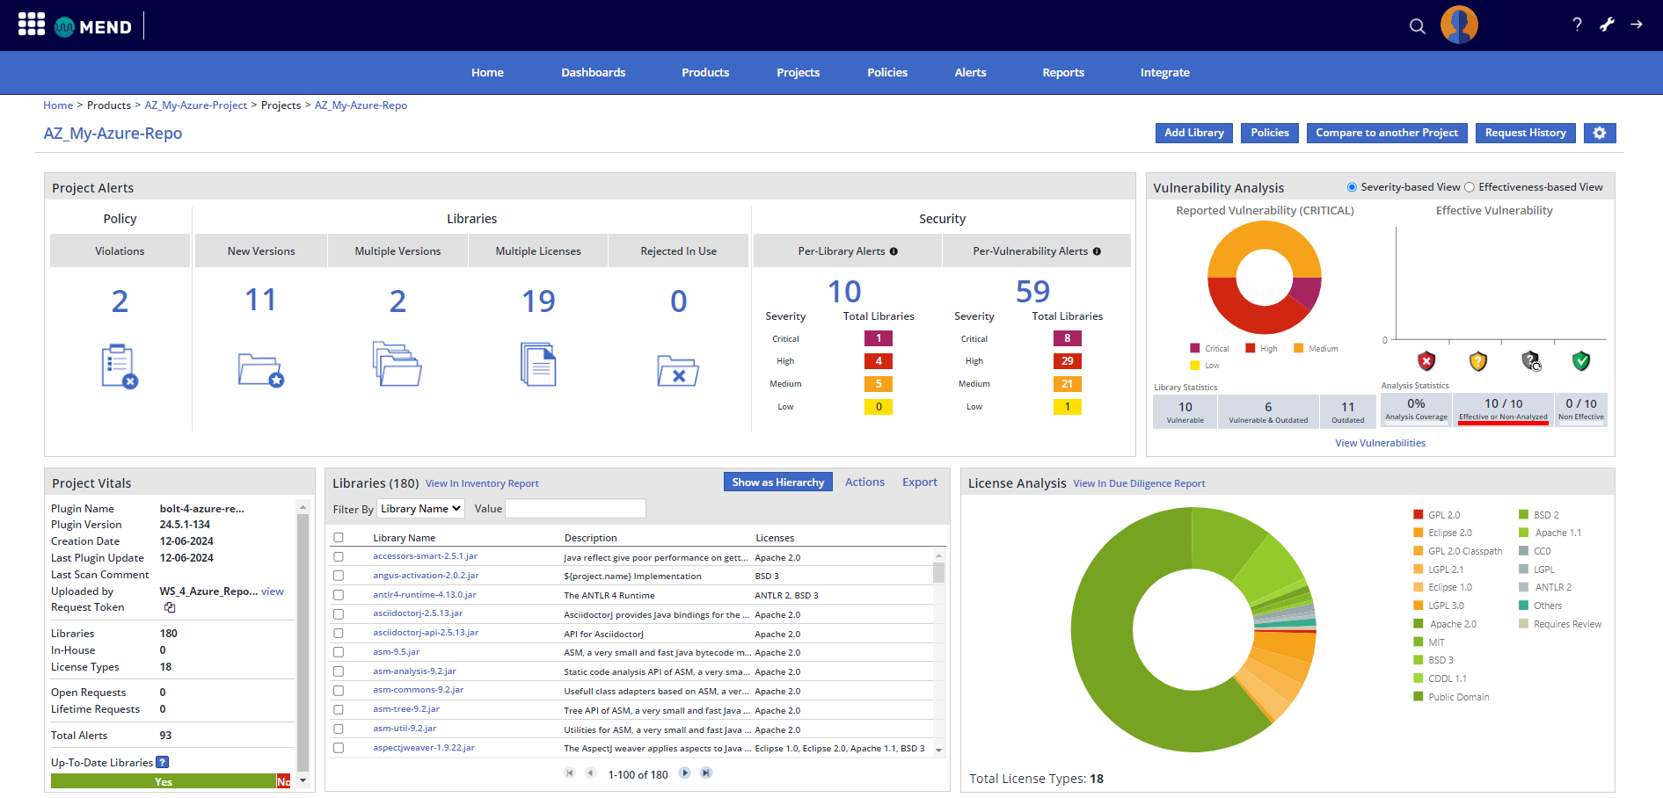Image resolution: width=1663 pixels, height=798 pixels.
Task: Expand the Export option in Libraries panel
Action: tap(919, 482)
